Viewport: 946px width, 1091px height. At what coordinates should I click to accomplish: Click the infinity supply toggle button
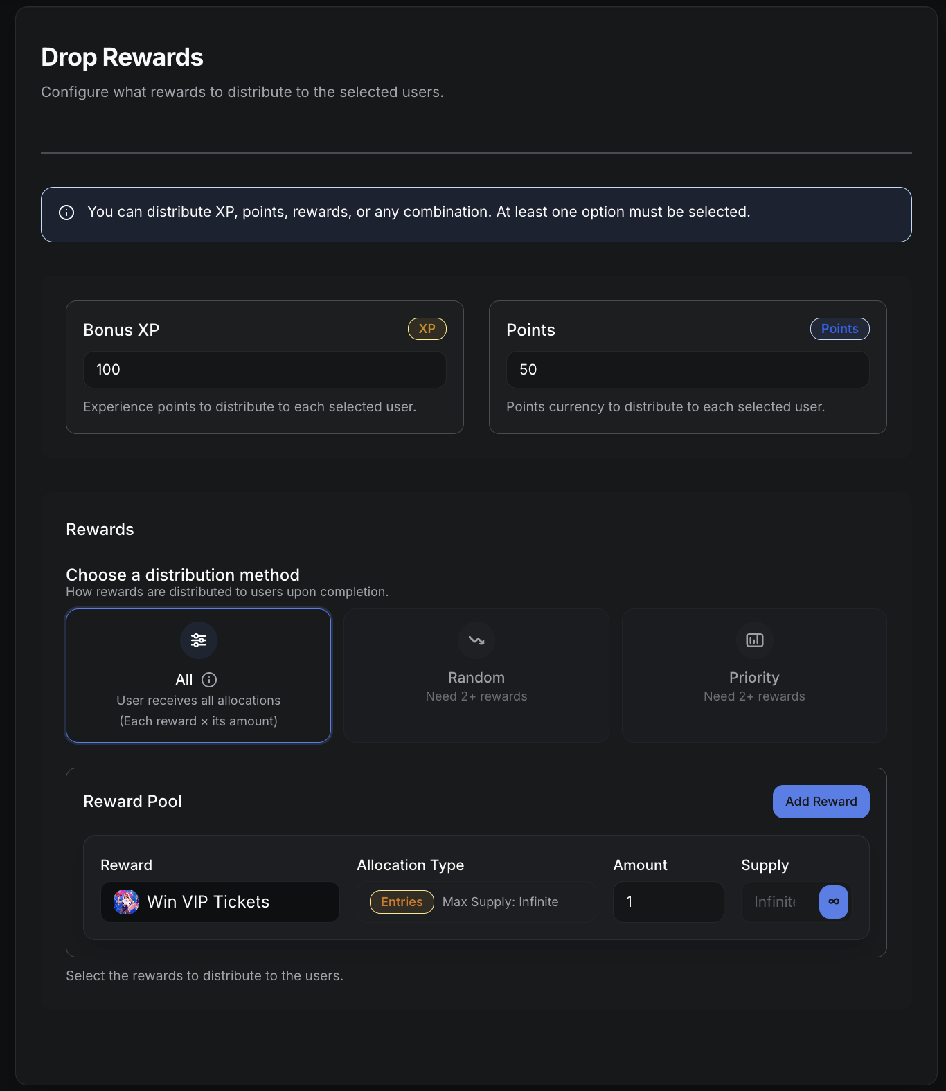[x=833, y=902]
